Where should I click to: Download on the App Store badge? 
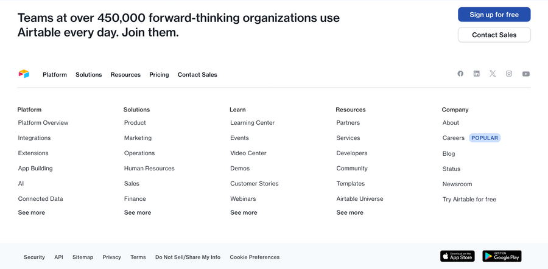[x=457, y=256]
